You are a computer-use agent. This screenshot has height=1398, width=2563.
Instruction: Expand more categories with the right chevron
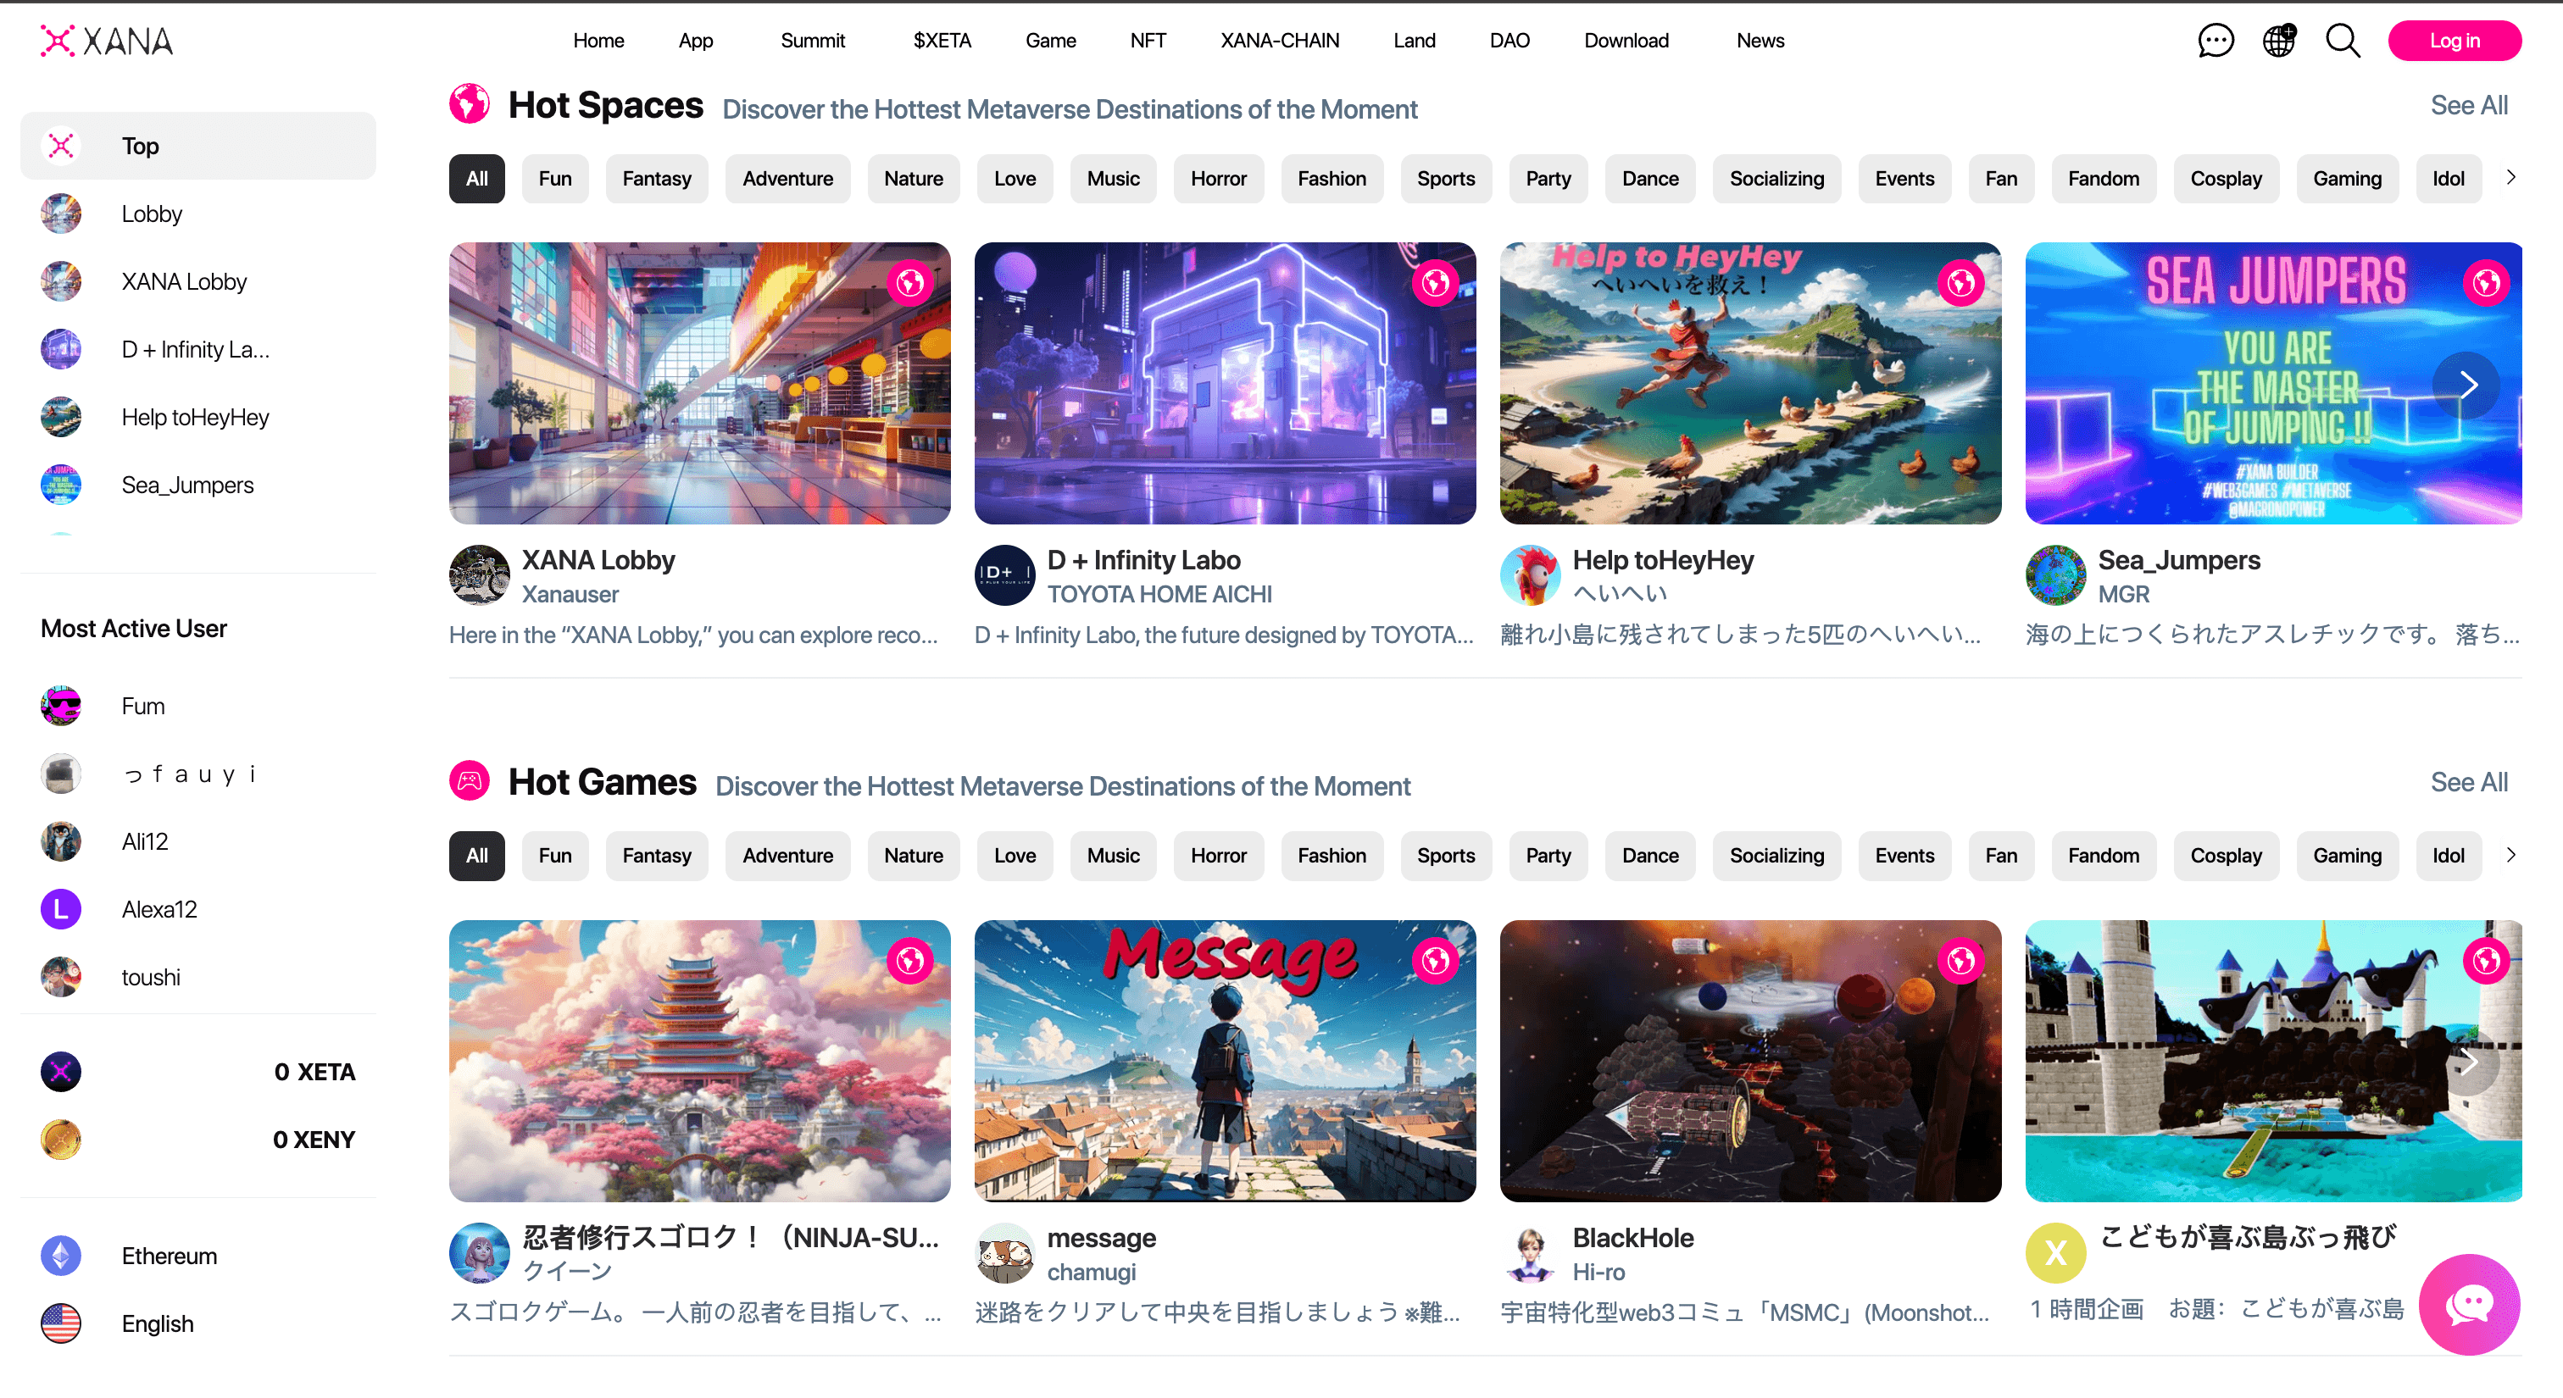point(2511,177)
